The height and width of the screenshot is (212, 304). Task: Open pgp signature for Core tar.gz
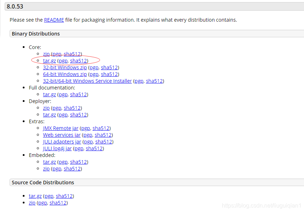click(63, 61)
